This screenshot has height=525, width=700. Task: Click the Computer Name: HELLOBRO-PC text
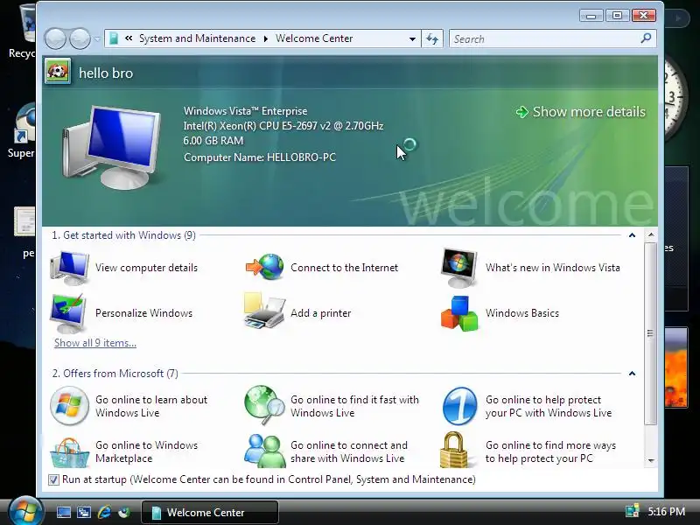click(260, 157)
